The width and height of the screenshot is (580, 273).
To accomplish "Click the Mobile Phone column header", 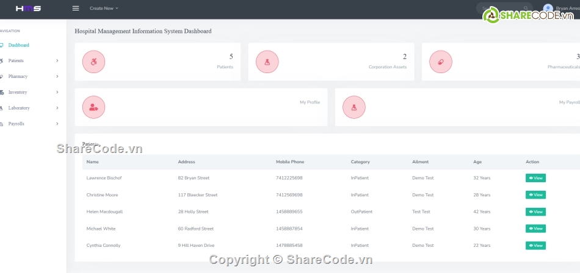I will [290, 162].
